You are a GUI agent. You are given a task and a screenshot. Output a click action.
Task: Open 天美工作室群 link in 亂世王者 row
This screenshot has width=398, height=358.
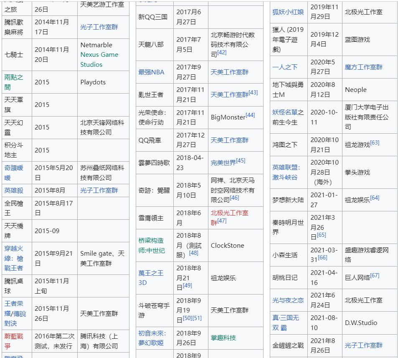point(229,95)
